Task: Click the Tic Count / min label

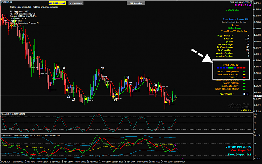Action: (226, 47)
